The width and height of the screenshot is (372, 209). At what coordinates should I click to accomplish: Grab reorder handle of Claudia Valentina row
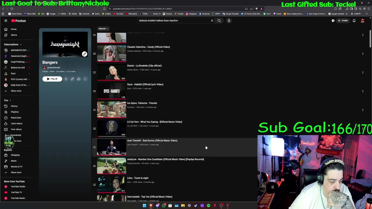tap(94, 54)
